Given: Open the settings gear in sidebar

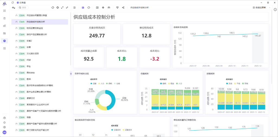Looking at the screenshot, I should click(x=4, y=127).
